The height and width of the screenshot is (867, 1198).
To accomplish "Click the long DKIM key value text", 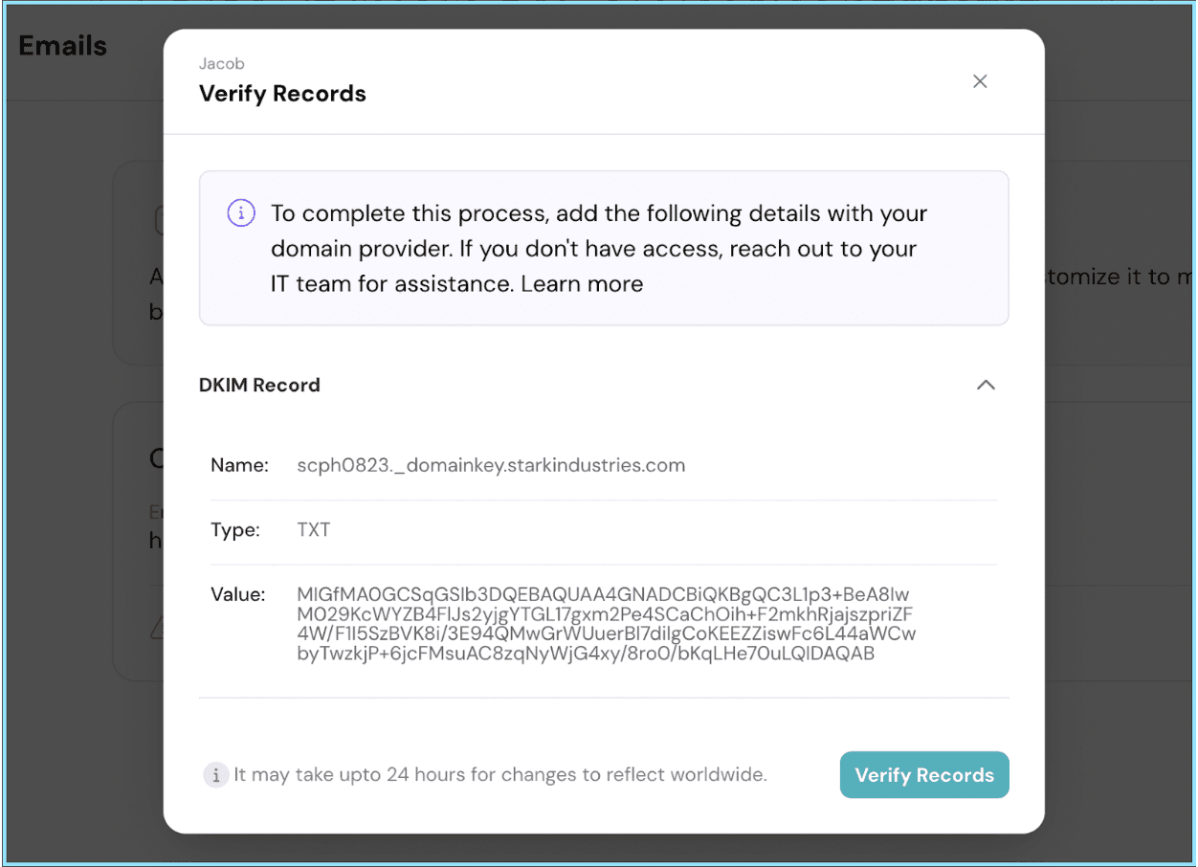I will click(x=606, y=624).
